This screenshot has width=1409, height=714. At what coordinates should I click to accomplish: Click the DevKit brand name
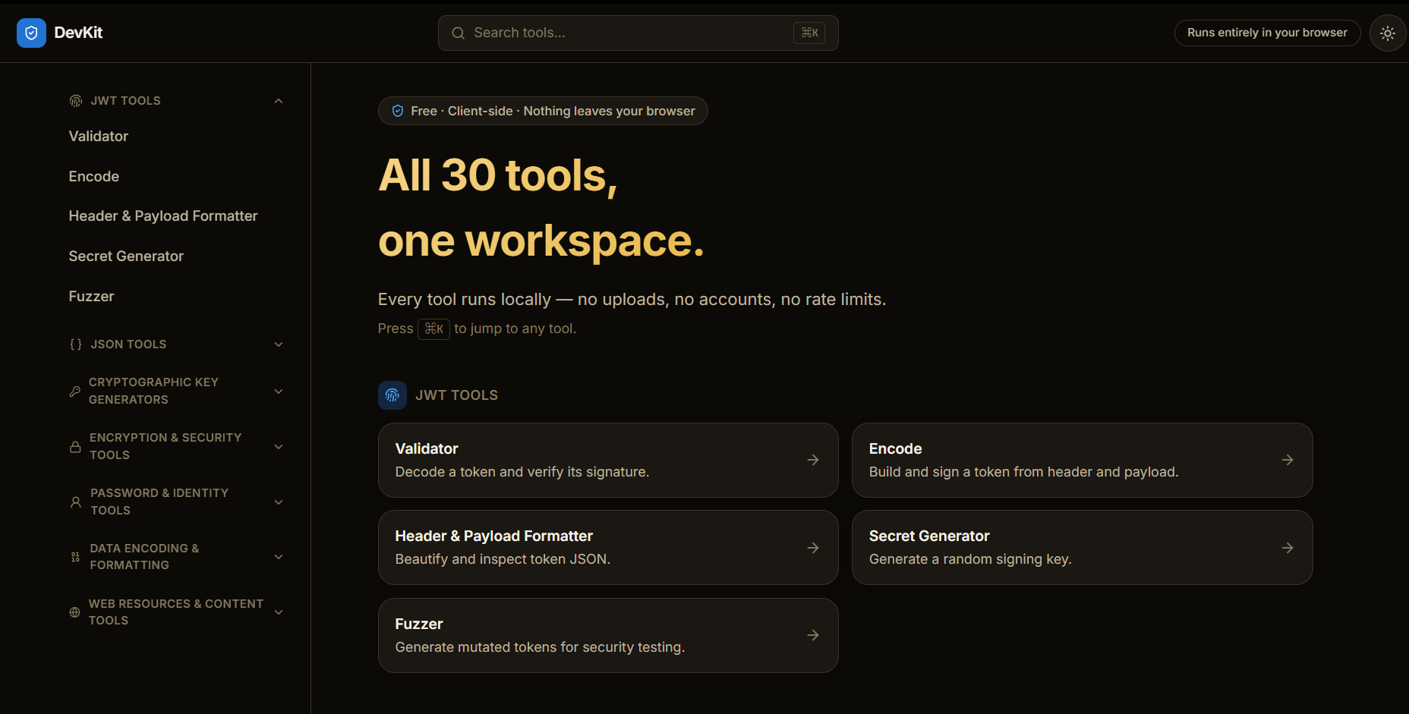(x=78, y=33)
